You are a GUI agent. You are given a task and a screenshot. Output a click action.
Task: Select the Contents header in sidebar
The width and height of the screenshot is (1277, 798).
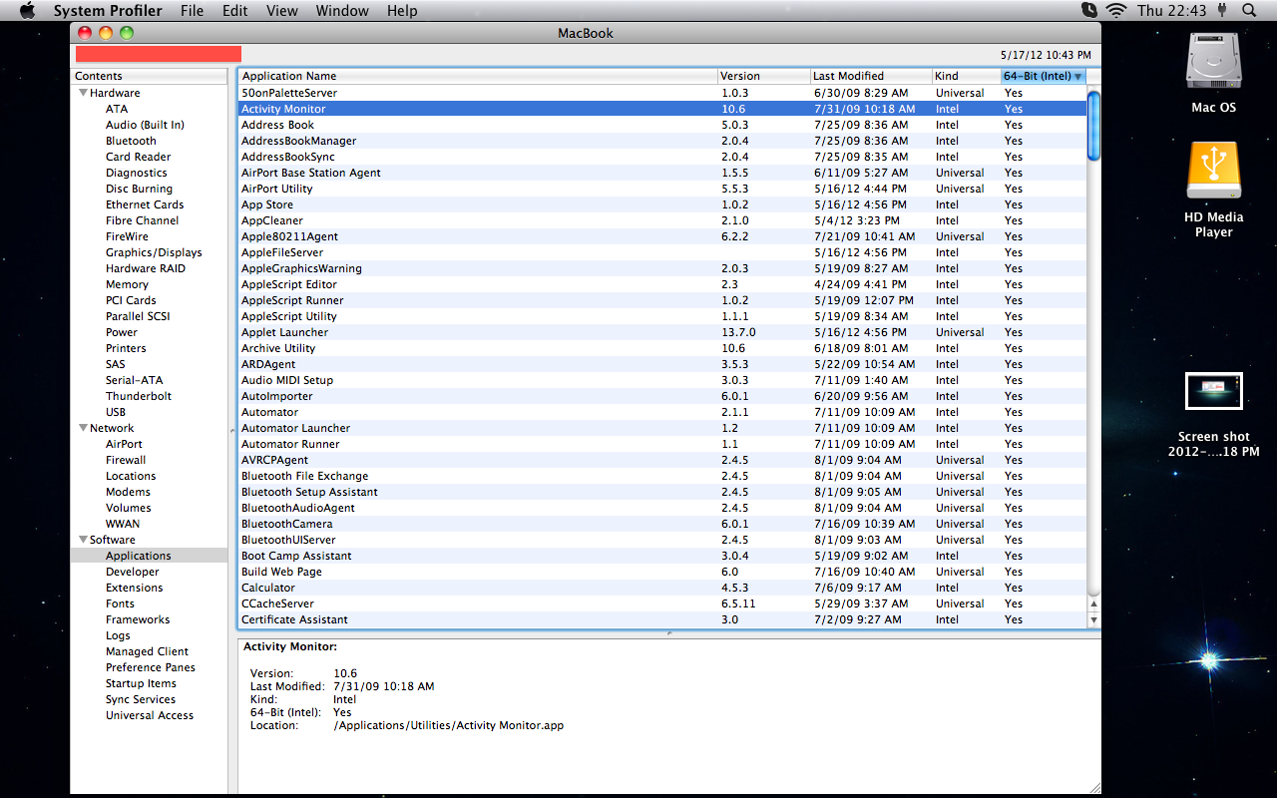pyautogui.click(x=149, y=76)
